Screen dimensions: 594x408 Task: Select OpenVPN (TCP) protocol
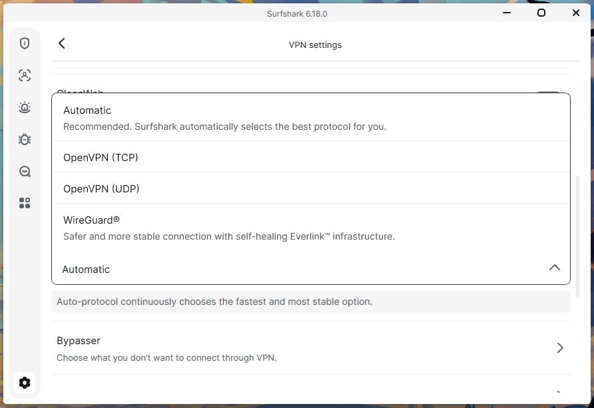[x=310, y=157]
